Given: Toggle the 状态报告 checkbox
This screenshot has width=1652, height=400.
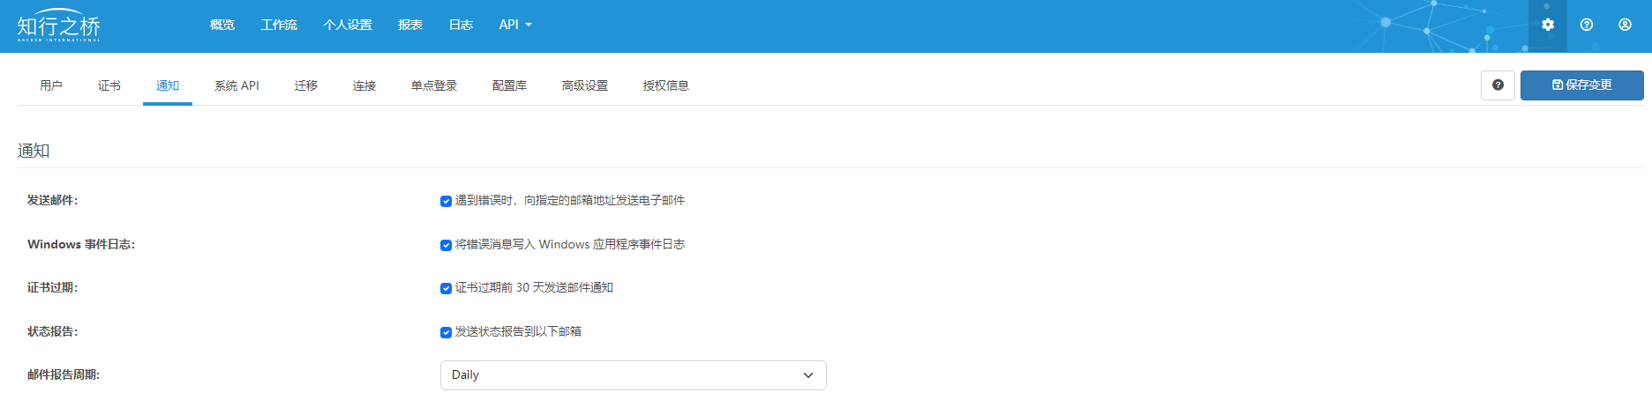Looking at the screenshot, I should click(446, 332).
